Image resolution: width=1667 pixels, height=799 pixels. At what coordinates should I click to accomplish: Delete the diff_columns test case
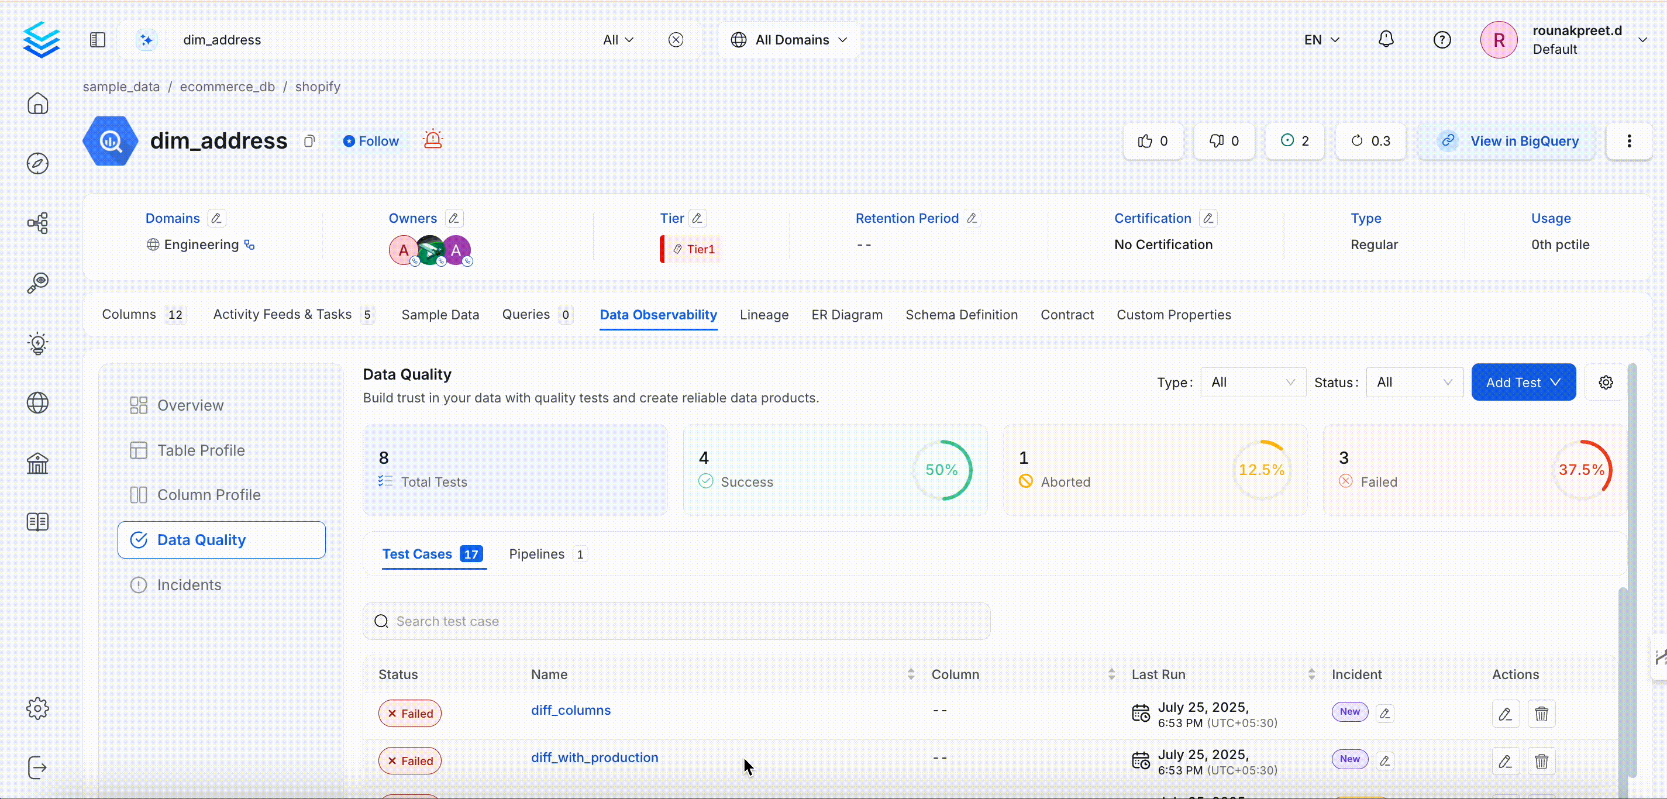click(x=1541, y=714)
